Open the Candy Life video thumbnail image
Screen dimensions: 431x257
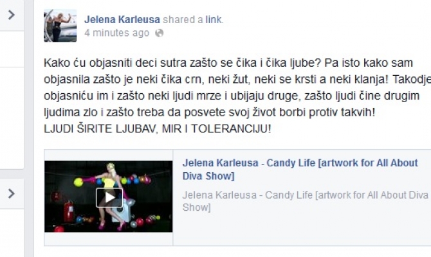[109, 197]
